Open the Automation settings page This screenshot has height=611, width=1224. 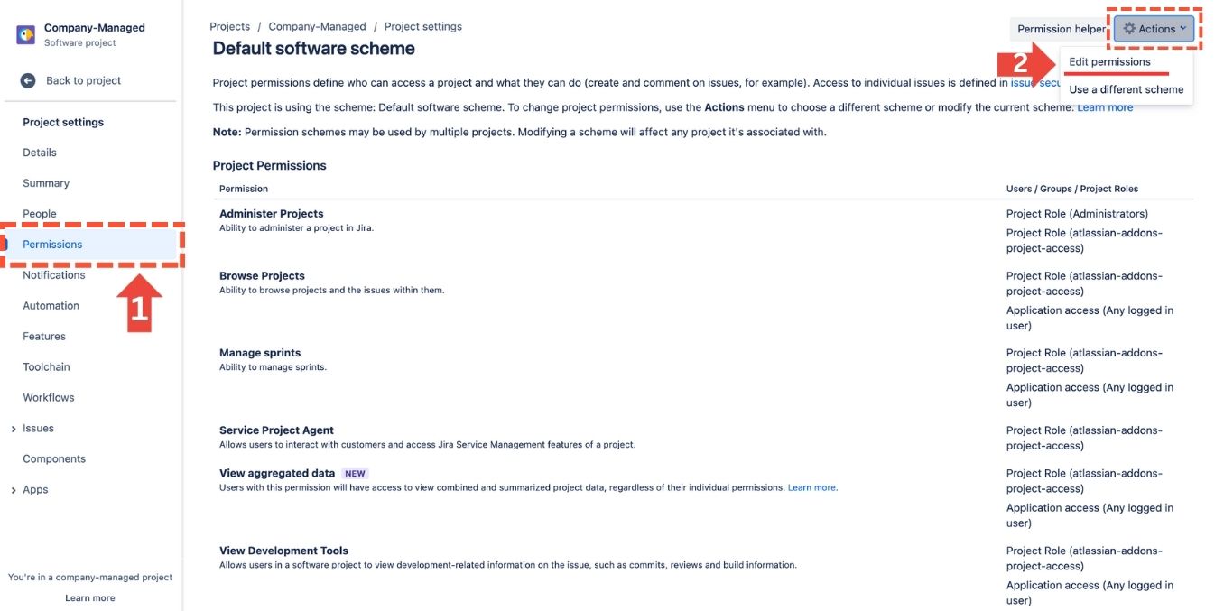click(x=51, y=306)
